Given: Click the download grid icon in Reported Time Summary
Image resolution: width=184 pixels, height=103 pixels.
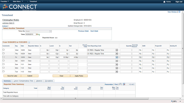Looking at the screenshot, I should 124,84.
